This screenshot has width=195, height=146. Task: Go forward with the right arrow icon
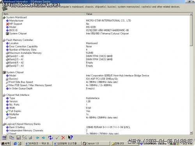point(43,138)
